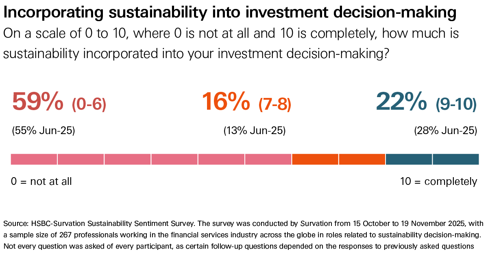Click the '10 = completely' label
Screen dimensions: 488x256
click(x=439, y=181)
